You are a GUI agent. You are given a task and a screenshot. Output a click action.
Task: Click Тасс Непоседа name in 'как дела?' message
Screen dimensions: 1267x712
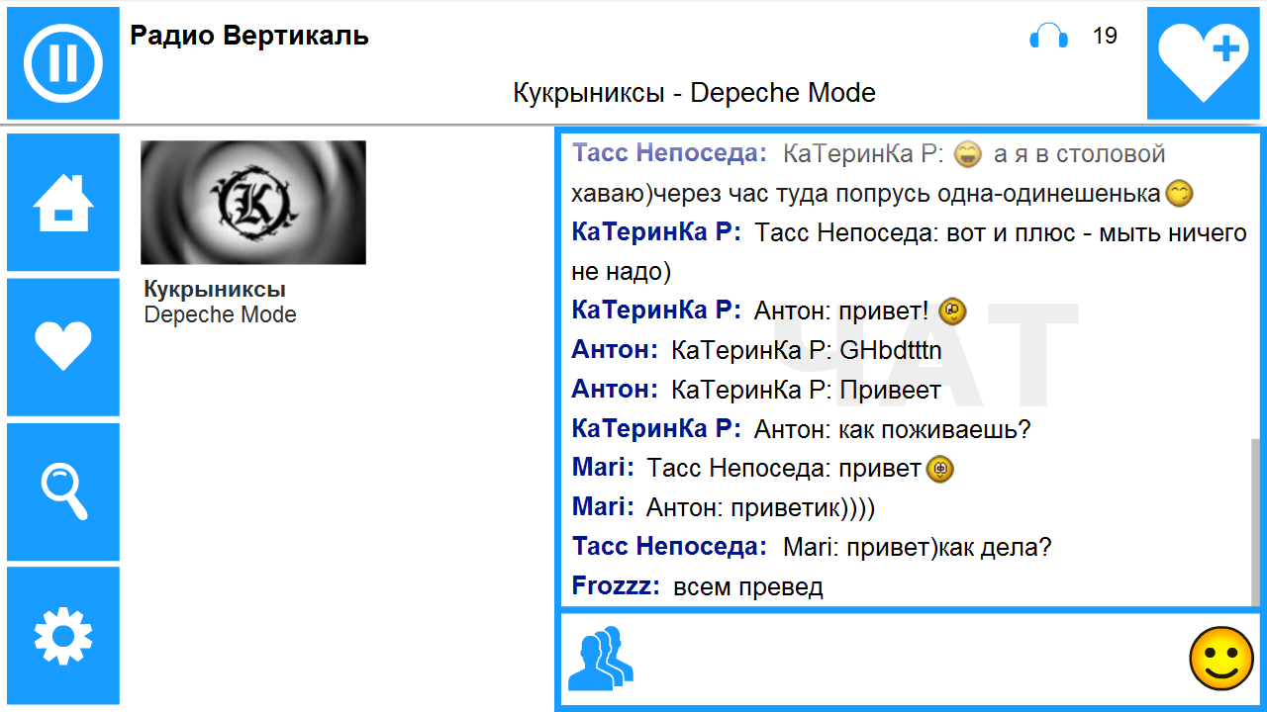tap(669, 547)
